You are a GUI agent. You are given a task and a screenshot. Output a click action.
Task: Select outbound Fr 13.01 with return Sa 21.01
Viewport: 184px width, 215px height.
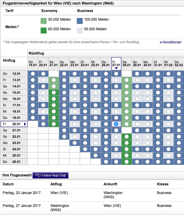[x=54, y=80]
